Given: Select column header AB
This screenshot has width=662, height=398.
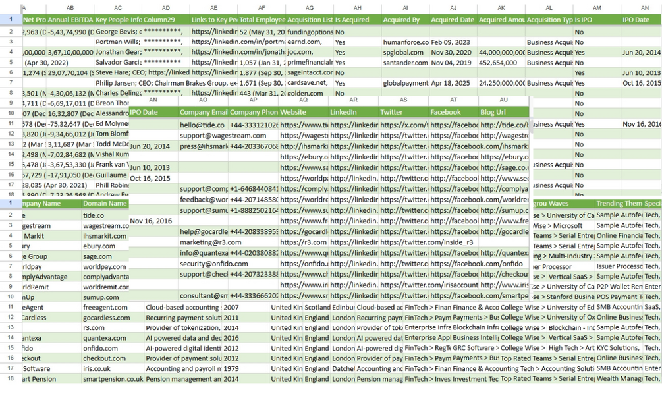Looking at the screenshot, I should click(70, 8).
